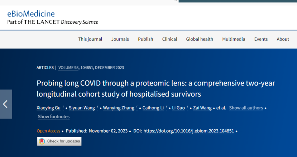This screenshot has width=297, height=157.
Task: Select Events in the navigation bar
Action: pos(261,39)
